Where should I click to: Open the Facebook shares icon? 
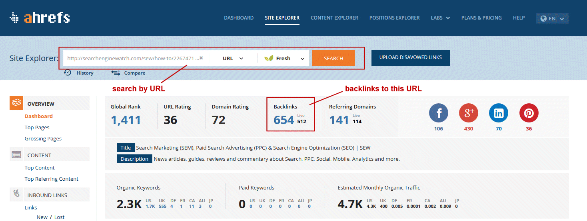click(x=439, y=113)
